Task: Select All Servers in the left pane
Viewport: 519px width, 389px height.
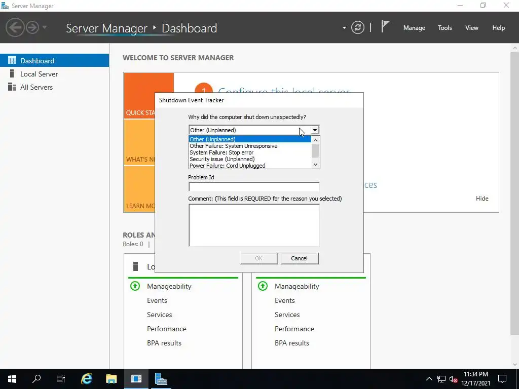Action: (54, 87)
